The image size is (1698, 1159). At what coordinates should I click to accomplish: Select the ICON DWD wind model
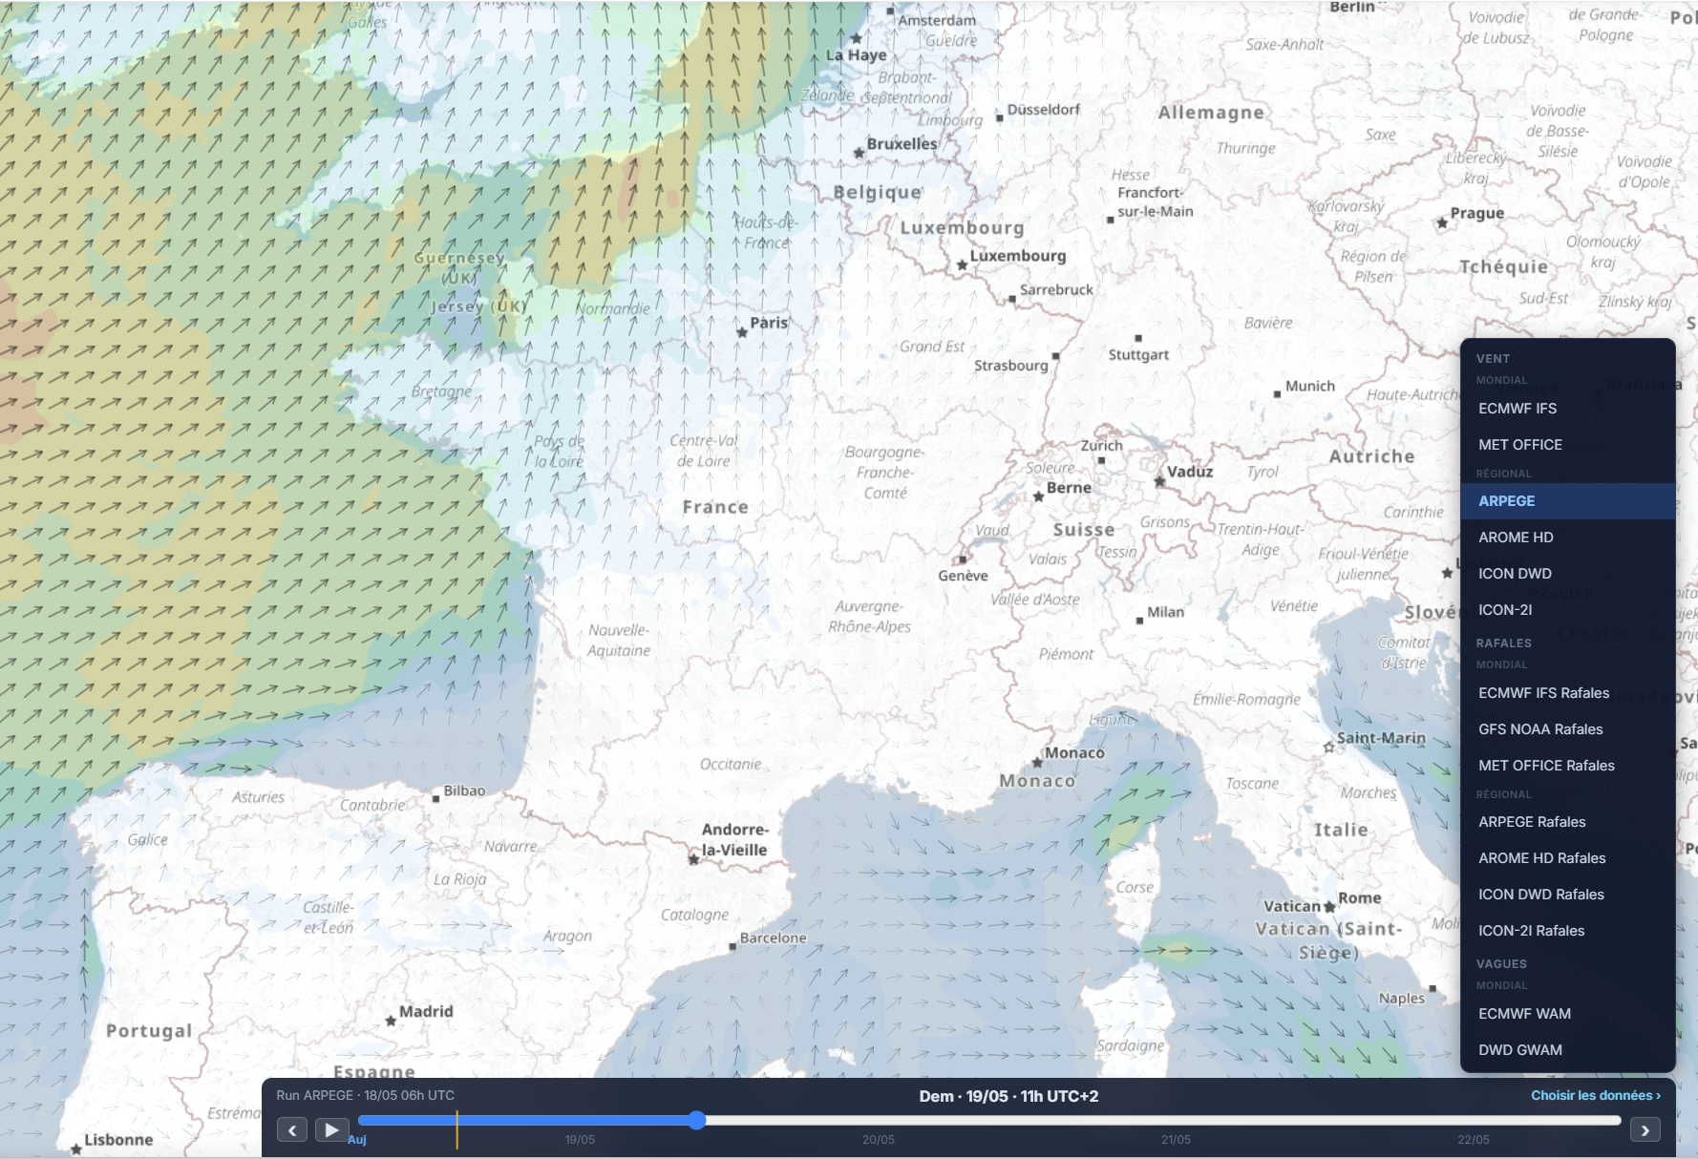[x=1568, y=574]
